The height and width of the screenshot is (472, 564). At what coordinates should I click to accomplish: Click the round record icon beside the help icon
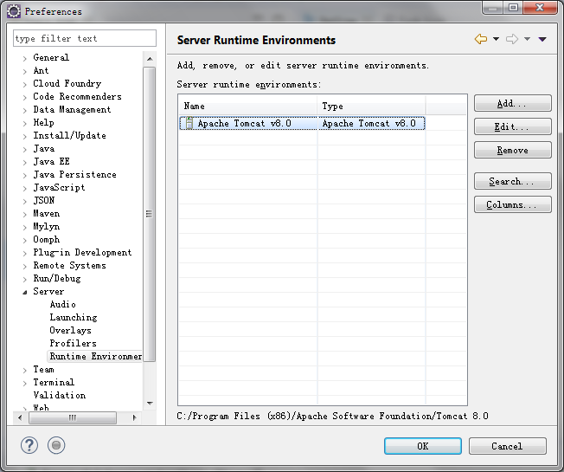(56, 445)
